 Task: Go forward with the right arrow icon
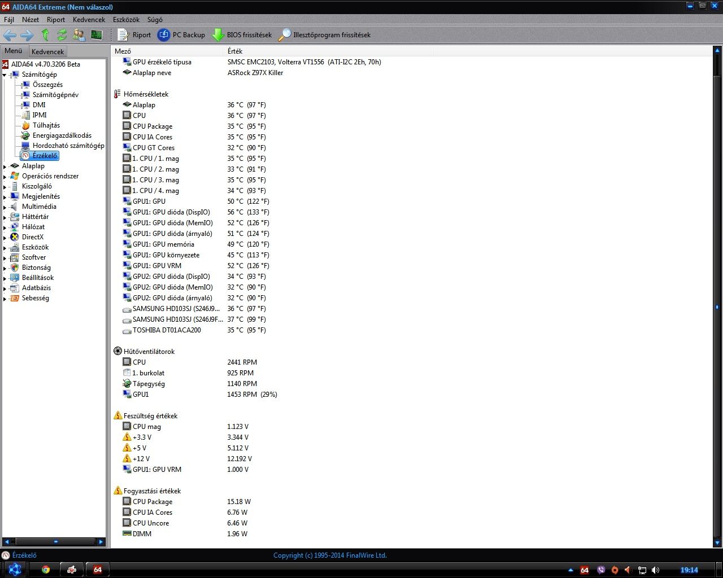pos(27,35)
